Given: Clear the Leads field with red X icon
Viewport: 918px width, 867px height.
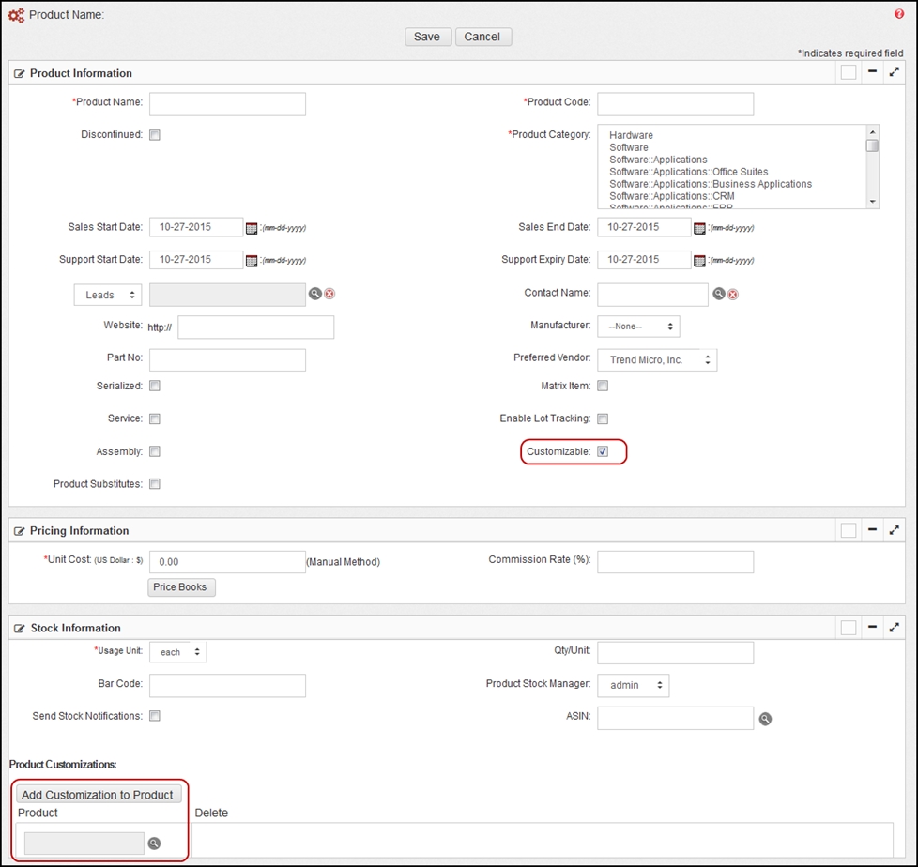Looking at the screenshot, I should (x=329, y=294).
